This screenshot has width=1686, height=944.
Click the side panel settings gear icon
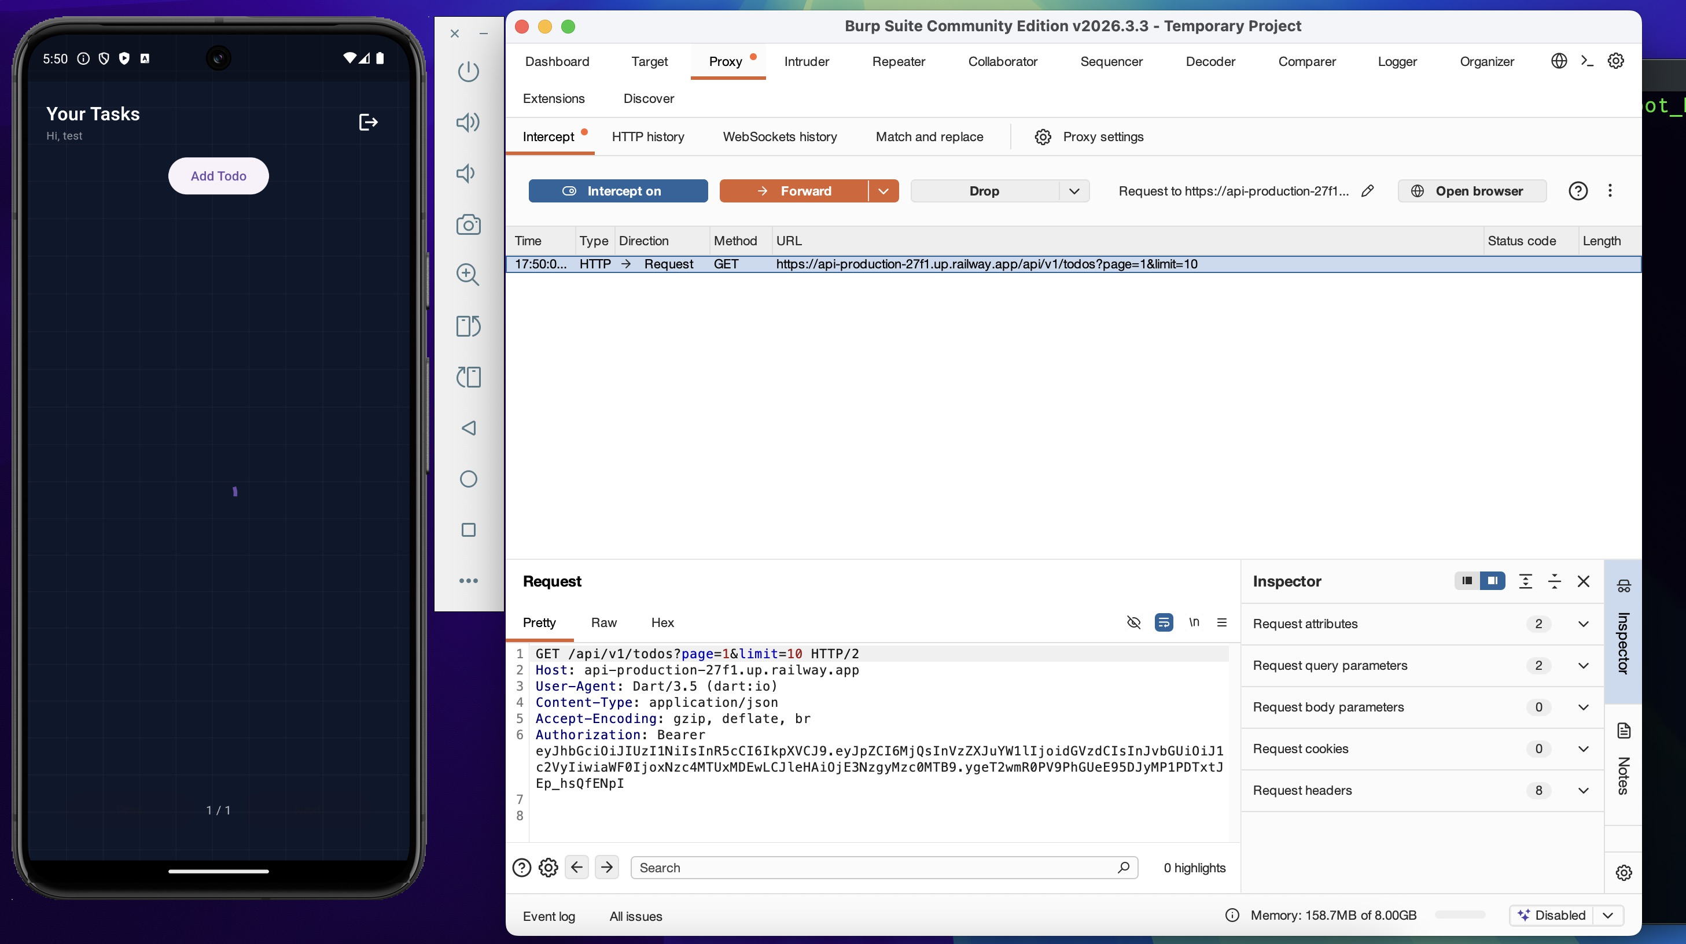click(1624, 873)
